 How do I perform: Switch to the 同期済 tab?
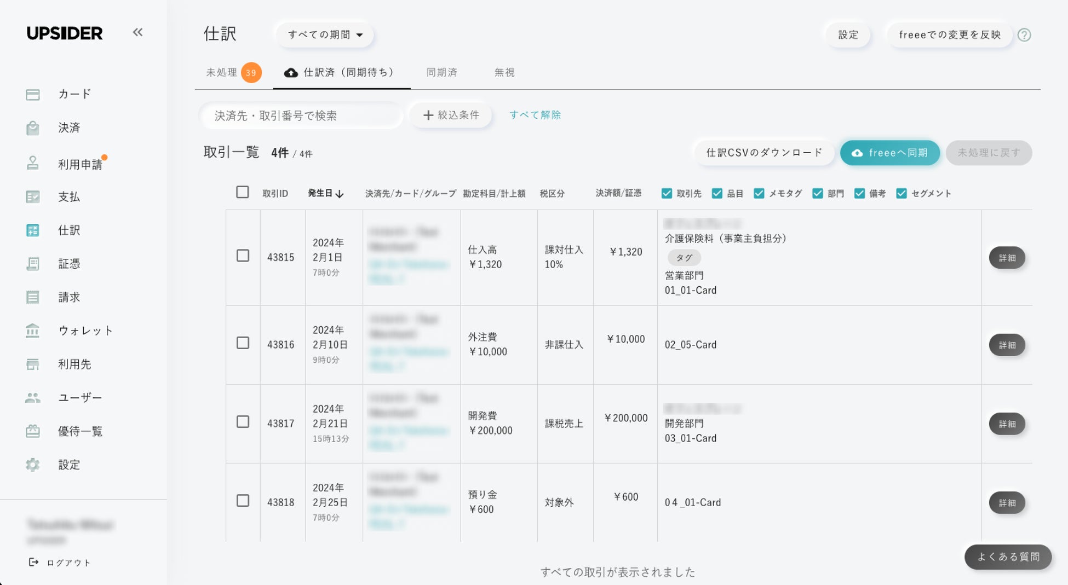tap(441, 72)
